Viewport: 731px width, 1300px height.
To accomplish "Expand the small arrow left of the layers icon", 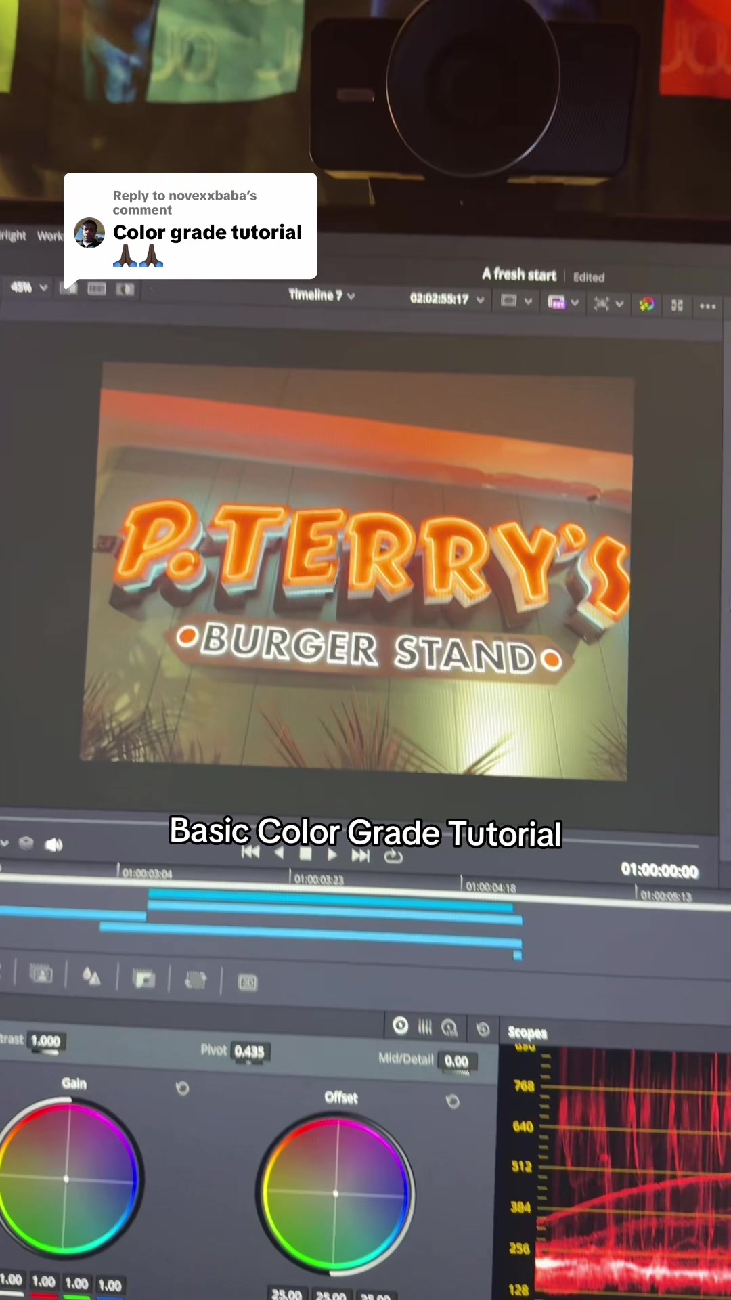I will (x=5, y=843).
